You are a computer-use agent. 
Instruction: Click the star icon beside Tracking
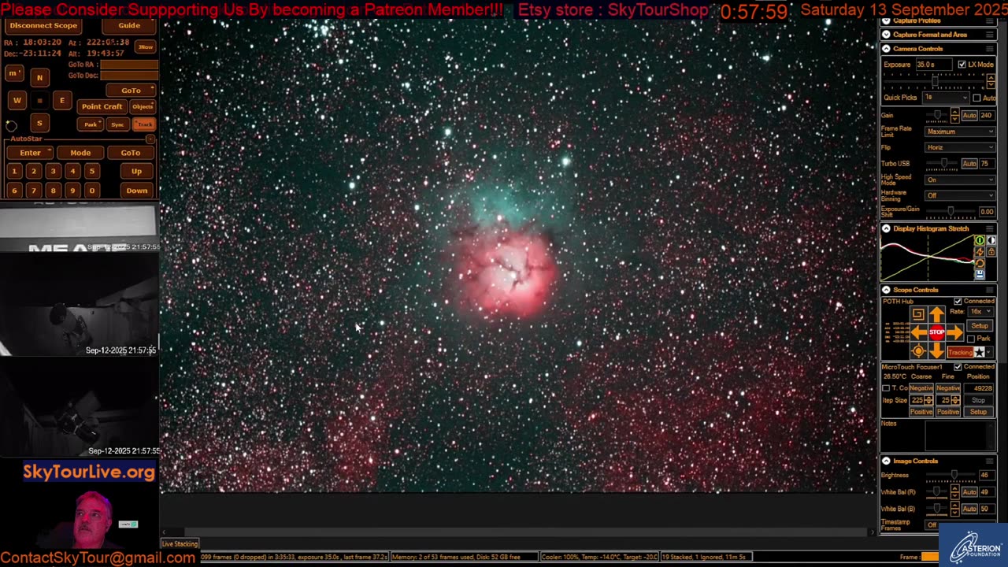click(980, 352)
